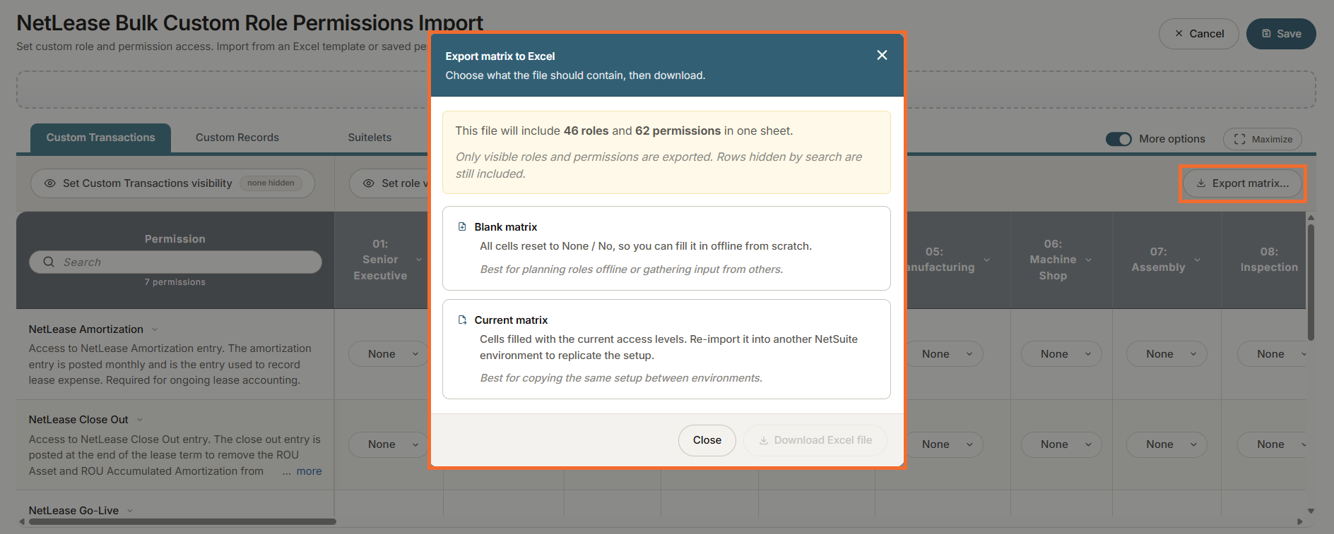Image resolution: width=1334 pixels, height=534 pixels.
Task: Expand the 06: Machine Shop column menu chevron
Action: (1088, 260)
